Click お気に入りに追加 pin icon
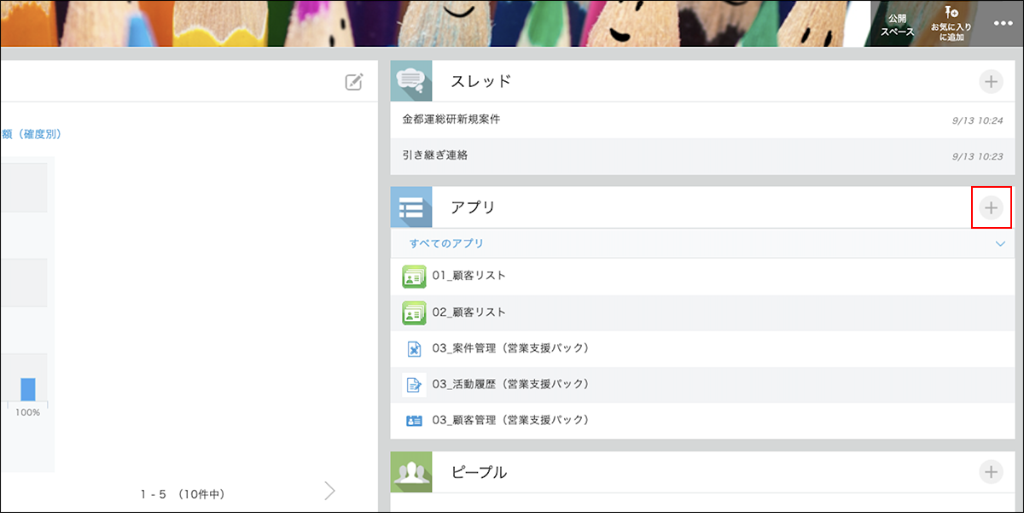1024x513 pixels. tap(951, 13)
